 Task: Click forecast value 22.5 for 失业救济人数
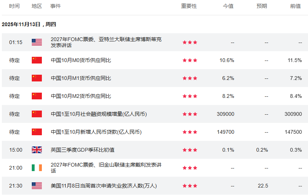pos(263,186)
